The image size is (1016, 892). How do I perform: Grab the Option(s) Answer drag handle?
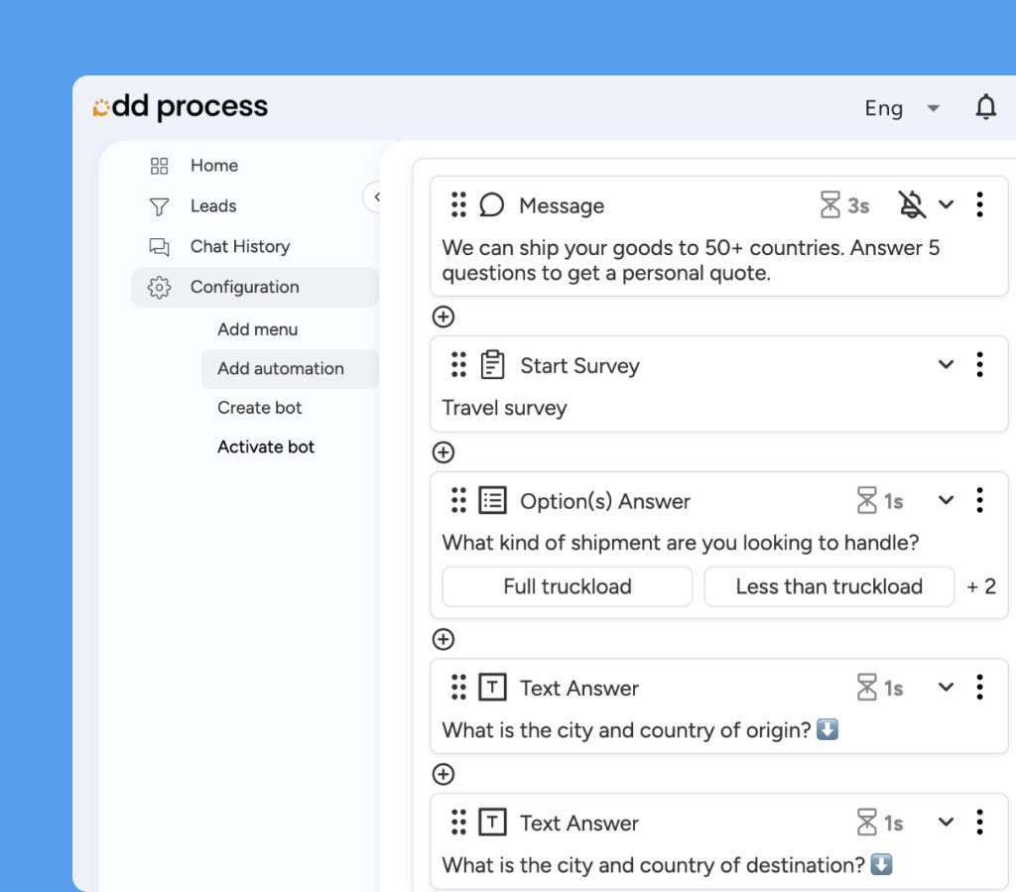(x=458, y=500)
